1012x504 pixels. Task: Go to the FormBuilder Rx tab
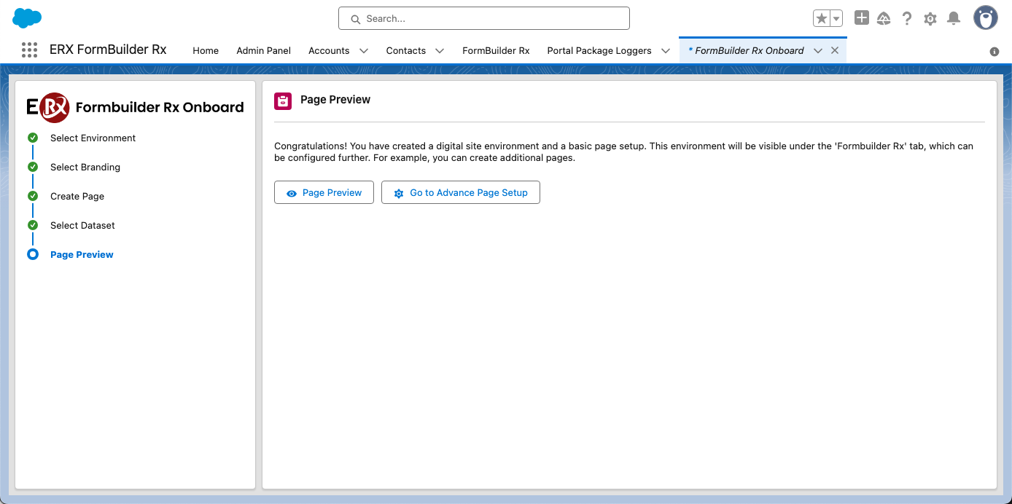click(x=496, y=51)
